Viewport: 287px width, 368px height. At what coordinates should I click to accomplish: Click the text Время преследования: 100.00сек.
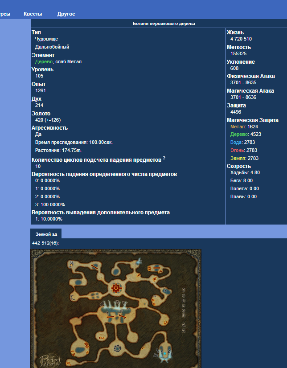pos(74,143)
